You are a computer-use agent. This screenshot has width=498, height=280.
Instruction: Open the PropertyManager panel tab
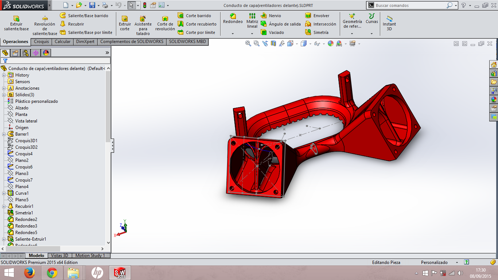point(15,53)
